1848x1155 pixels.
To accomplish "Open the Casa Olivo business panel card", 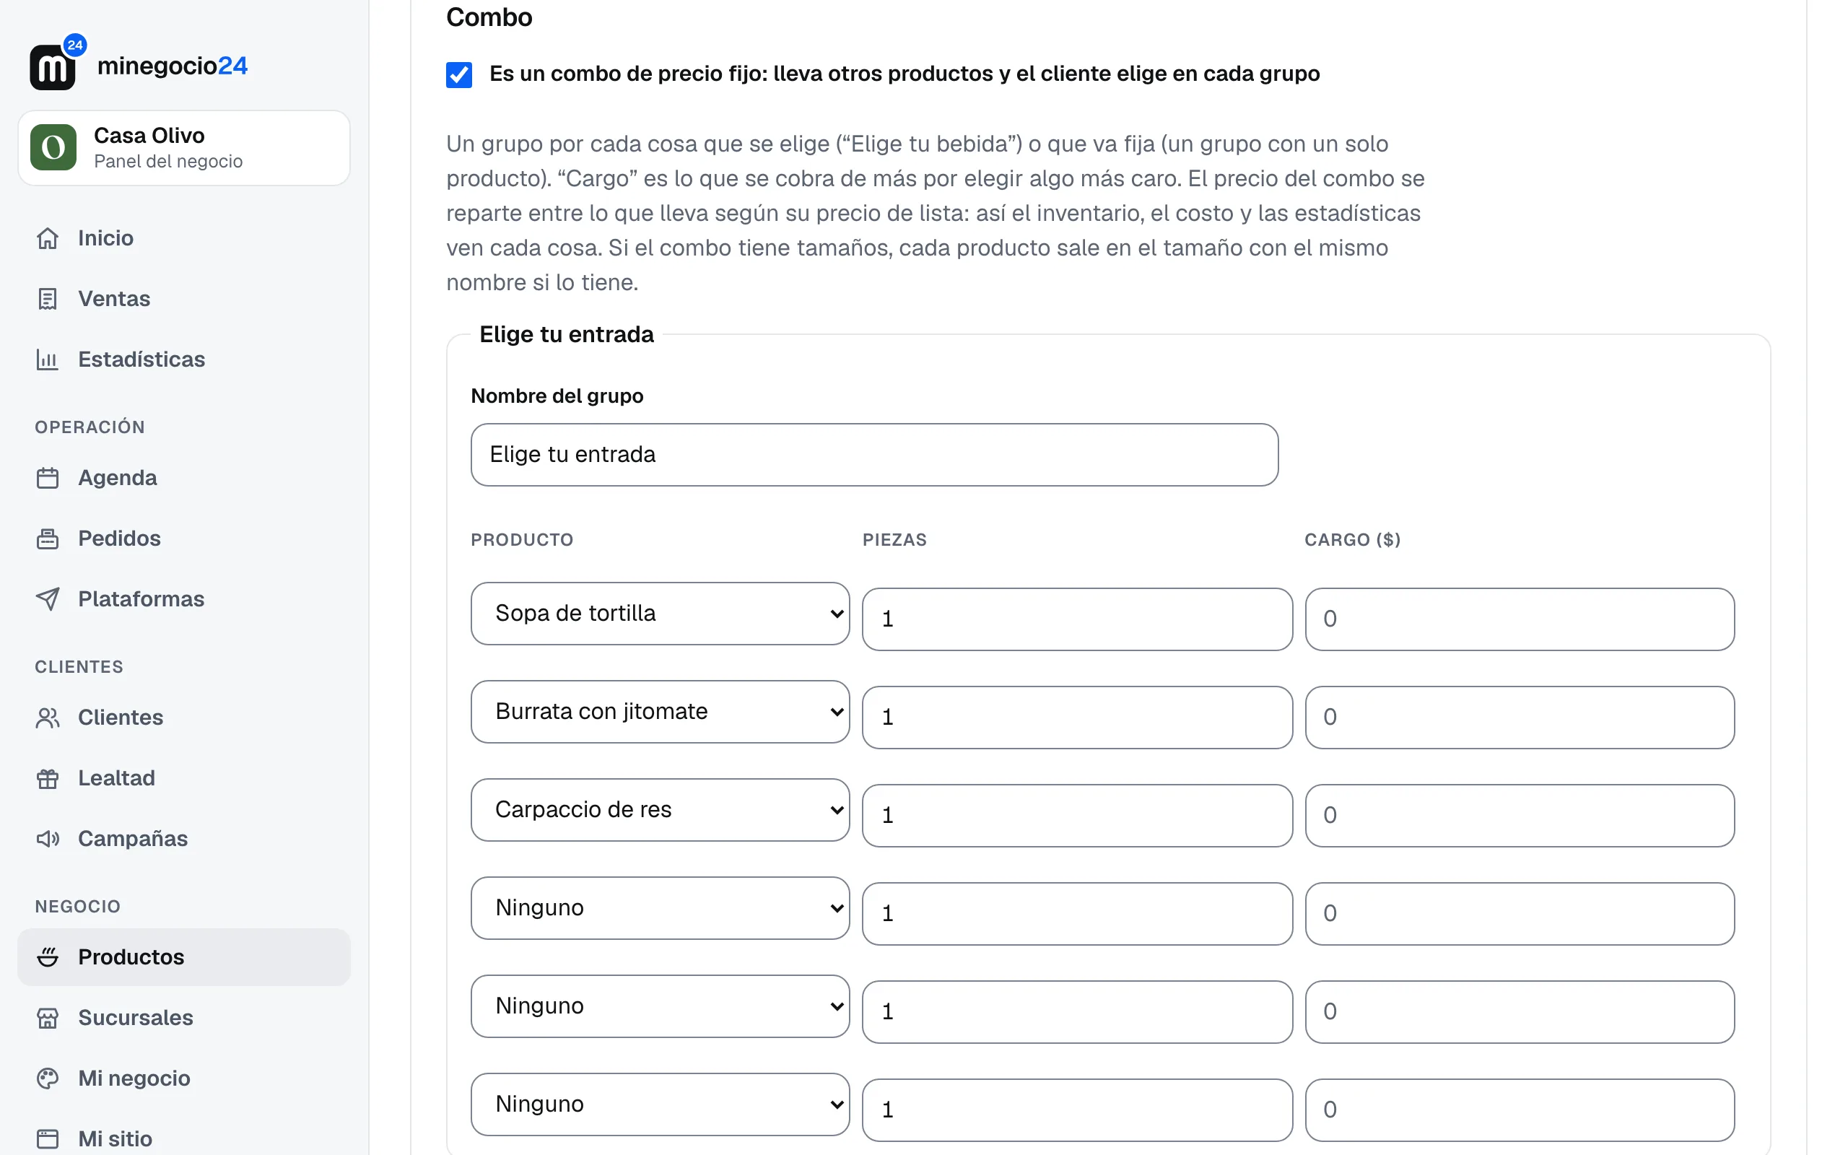I will click(x=184, y=148).
